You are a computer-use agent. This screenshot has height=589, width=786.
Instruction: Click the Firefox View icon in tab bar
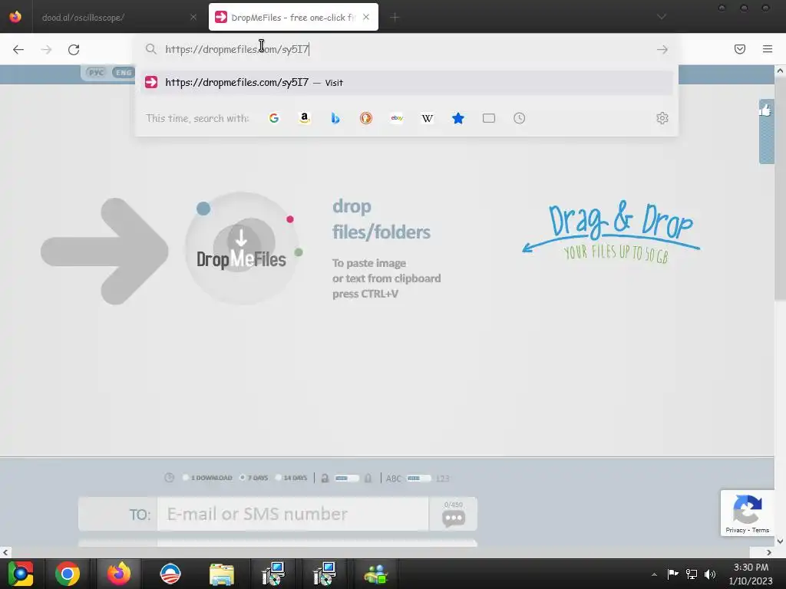[15, 17]
